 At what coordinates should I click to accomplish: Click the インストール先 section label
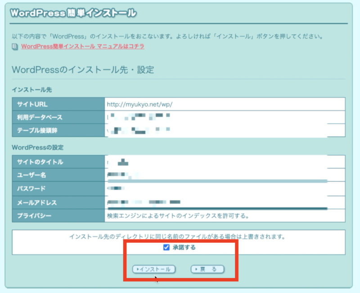coord(32,90)
